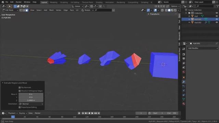This screenshot has height=123, width=219.
Task: Select face select mode icon
Action: pos(27,10)
